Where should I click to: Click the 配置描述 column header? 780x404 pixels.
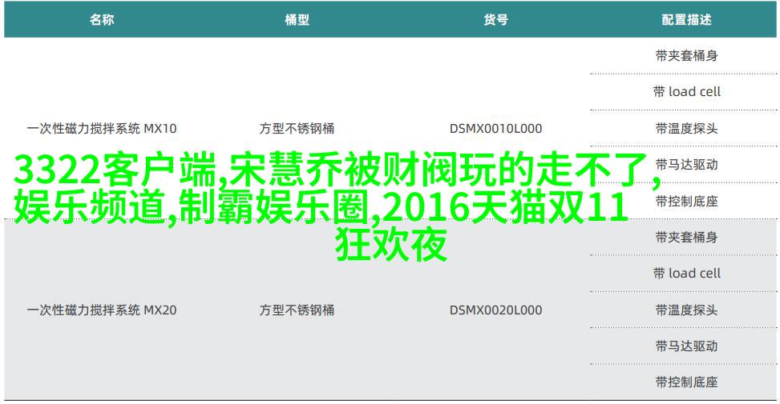686,20
